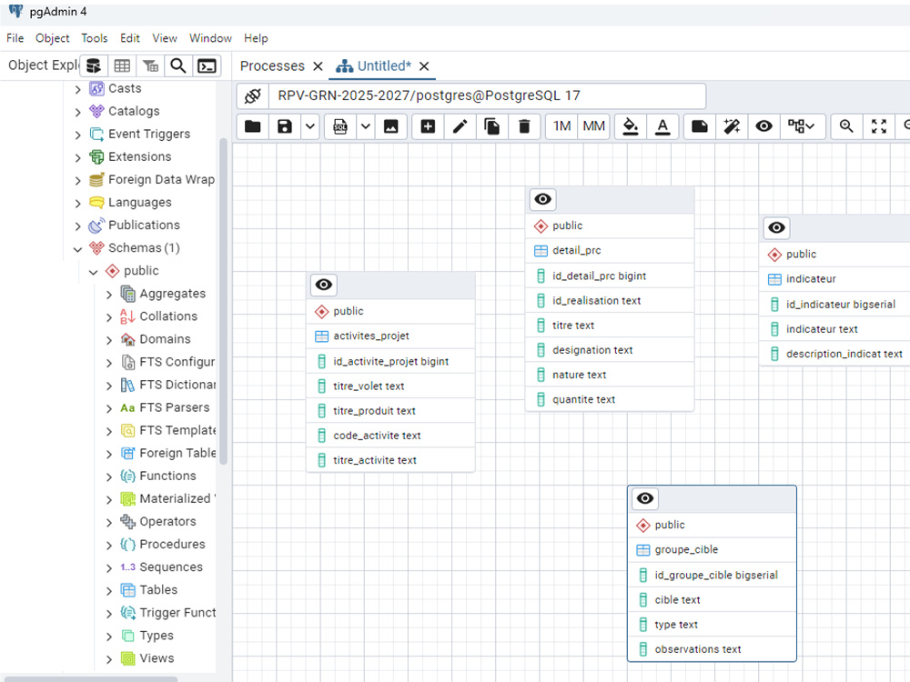This screenshot has width=910, height=682.
Task: Click the RPV-GRN-2025-2027 connection field
Action: coord(487,95)
